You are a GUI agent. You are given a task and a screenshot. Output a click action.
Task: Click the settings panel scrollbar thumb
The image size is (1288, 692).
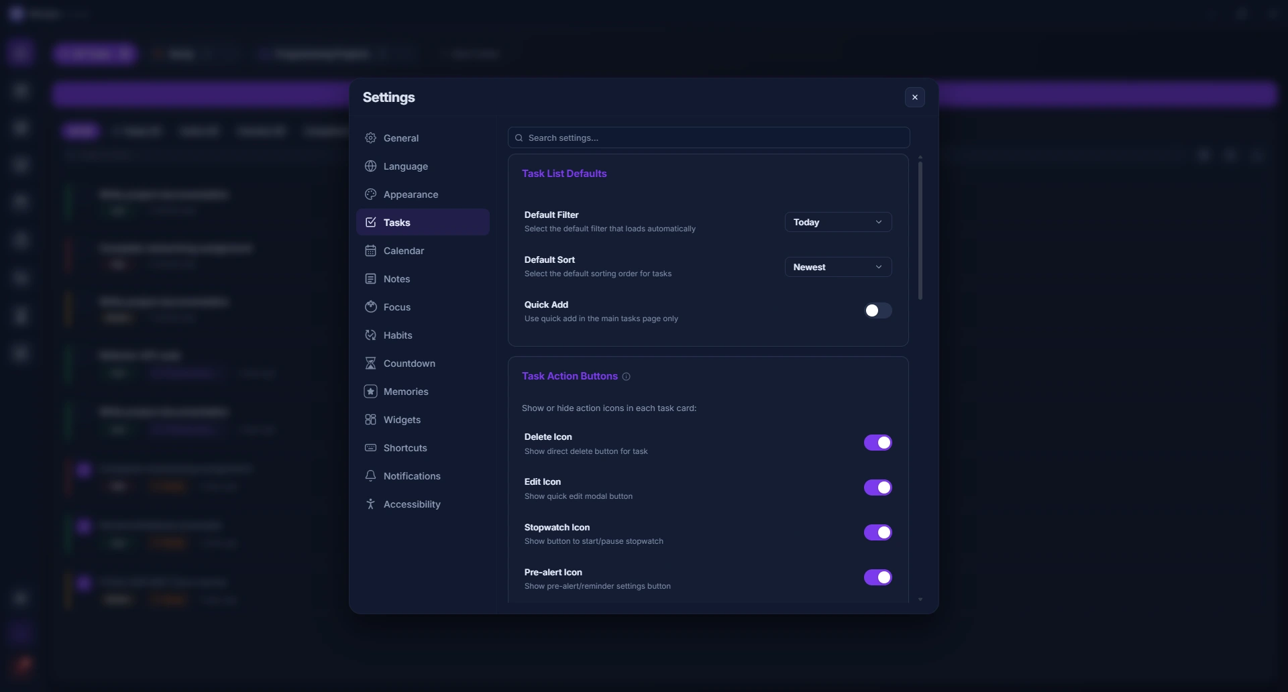[920, 231]
